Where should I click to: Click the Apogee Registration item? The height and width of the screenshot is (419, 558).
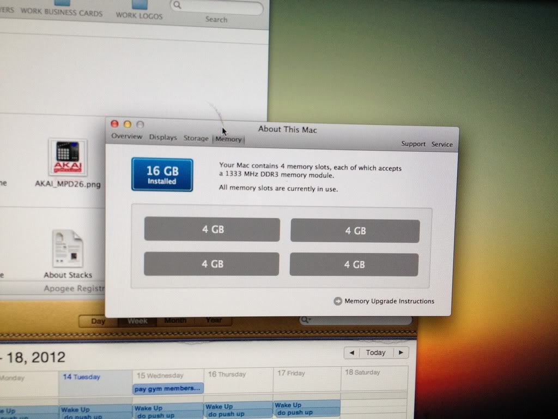click(74, 289)
